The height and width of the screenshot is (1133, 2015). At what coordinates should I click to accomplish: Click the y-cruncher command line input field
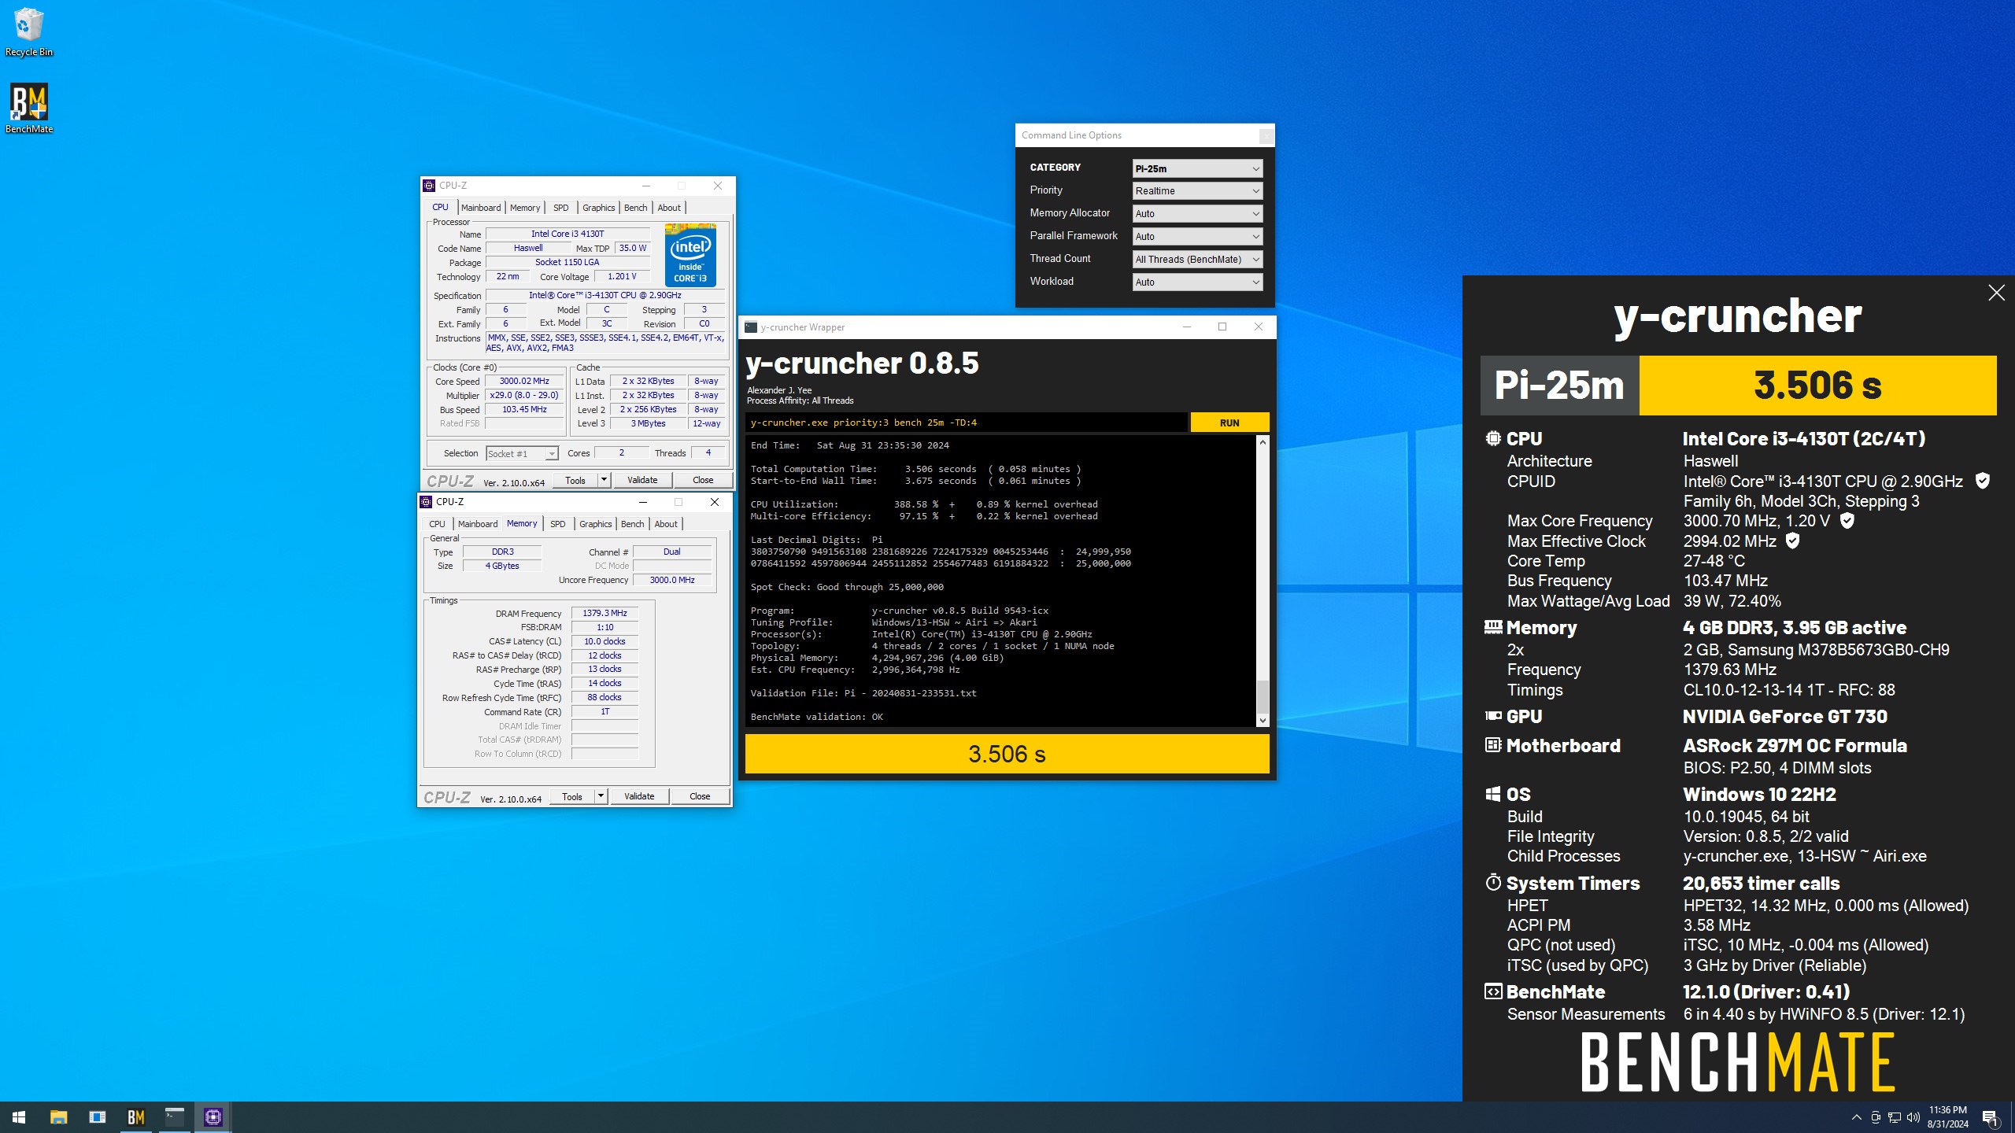coord(967,423)
